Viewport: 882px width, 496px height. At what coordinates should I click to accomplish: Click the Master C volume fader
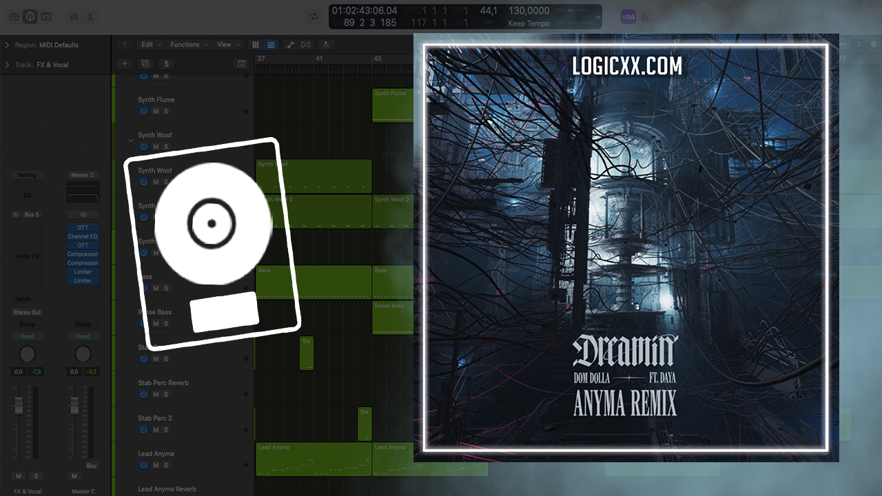[x=73, y=405]
